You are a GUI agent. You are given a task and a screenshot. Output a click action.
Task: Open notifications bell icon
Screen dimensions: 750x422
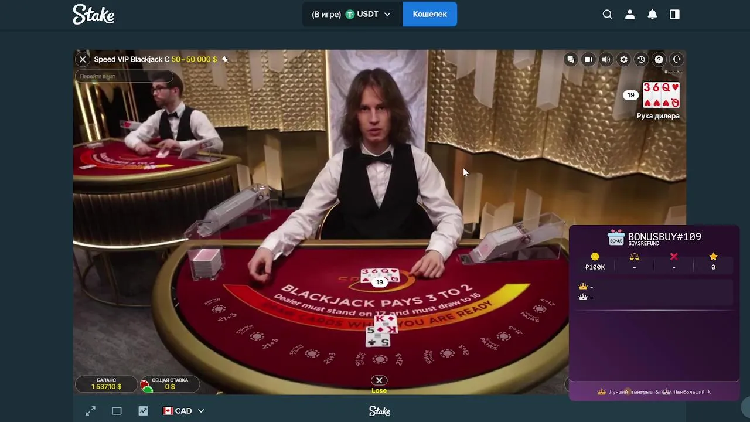click(652, 15)
